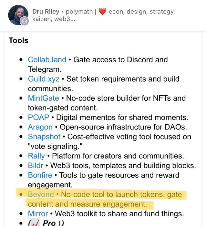Tap the chart emoji beside Pro
The height and width of the screenshot is (226, 206).
click(x=35, y=222)
